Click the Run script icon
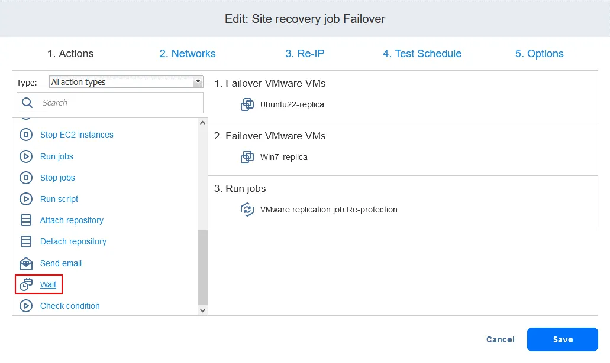The image size is (610, 363). pyautogui.click(x=26, y=199)
